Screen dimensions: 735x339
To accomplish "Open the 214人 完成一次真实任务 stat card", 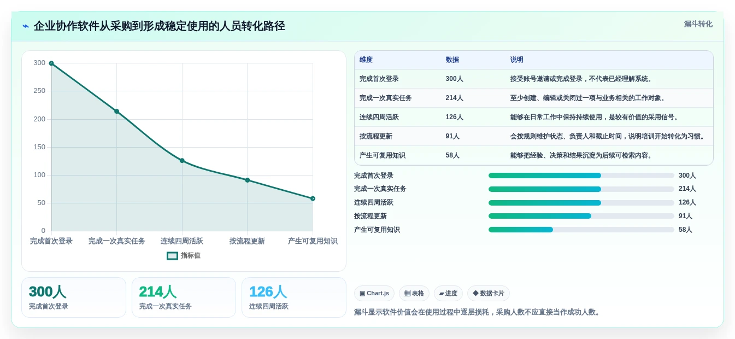I will (184, 297).
